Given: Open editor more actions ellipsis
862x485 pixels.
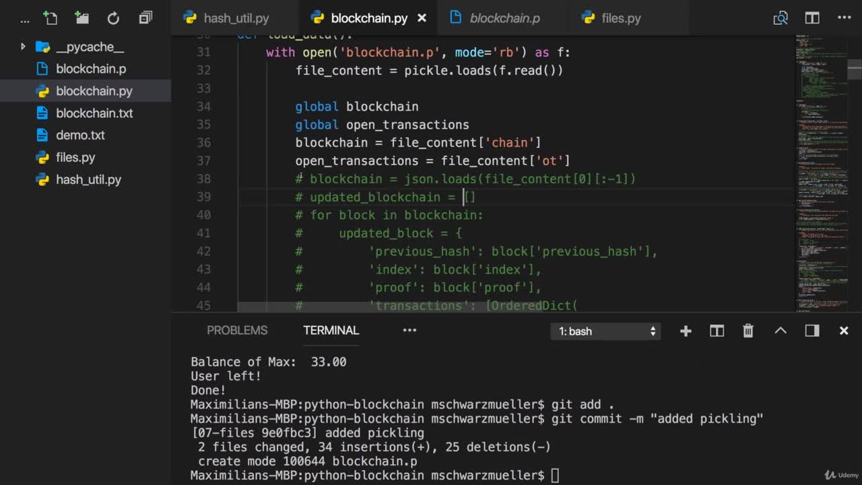Looking at the screenshot, I should coord(844,18).
